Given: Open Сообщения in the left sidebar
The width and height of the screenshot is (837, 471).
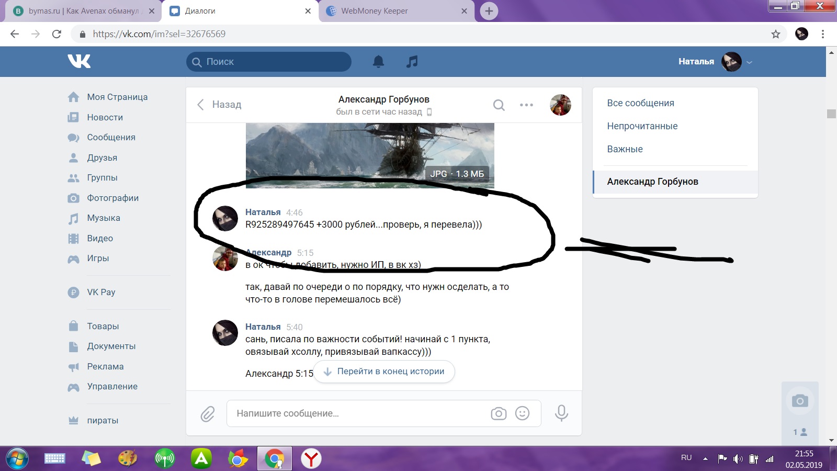Looking at the screenshot, I should [111, 137].
